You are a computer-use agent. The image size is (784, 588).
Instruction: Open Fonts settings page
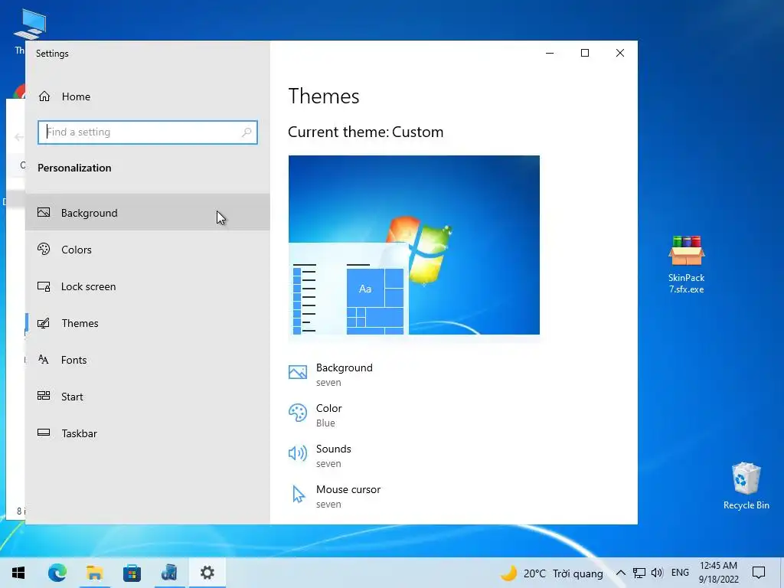(x=148, y=360)
